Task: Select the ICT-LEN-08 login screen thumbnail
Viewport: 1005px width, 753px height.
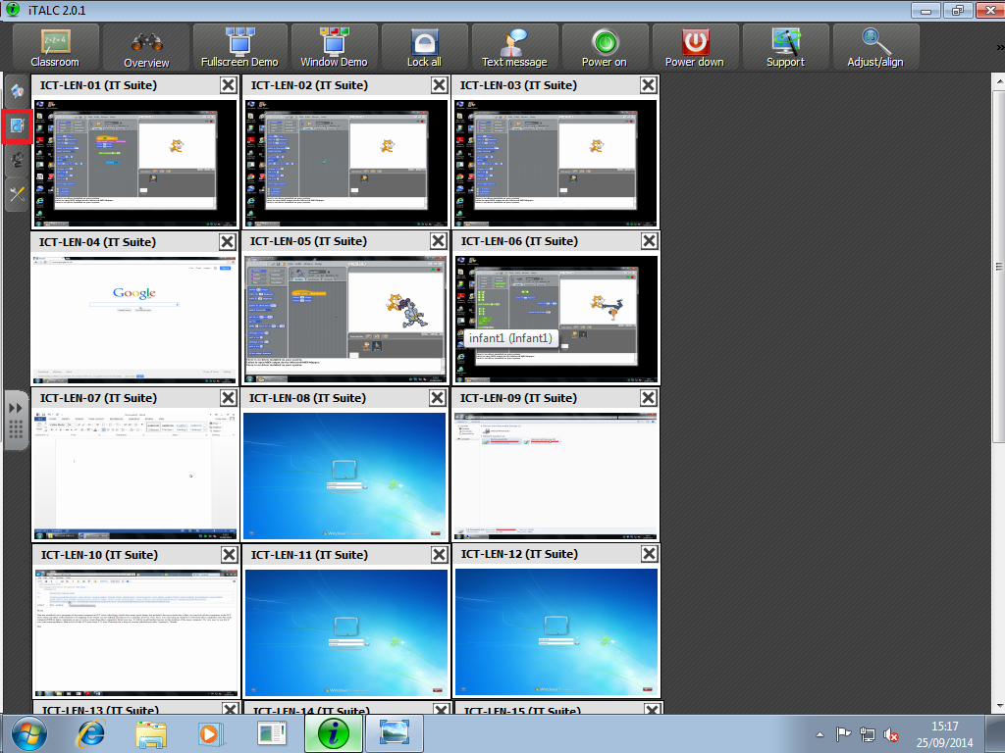Action: click(344, 476)
